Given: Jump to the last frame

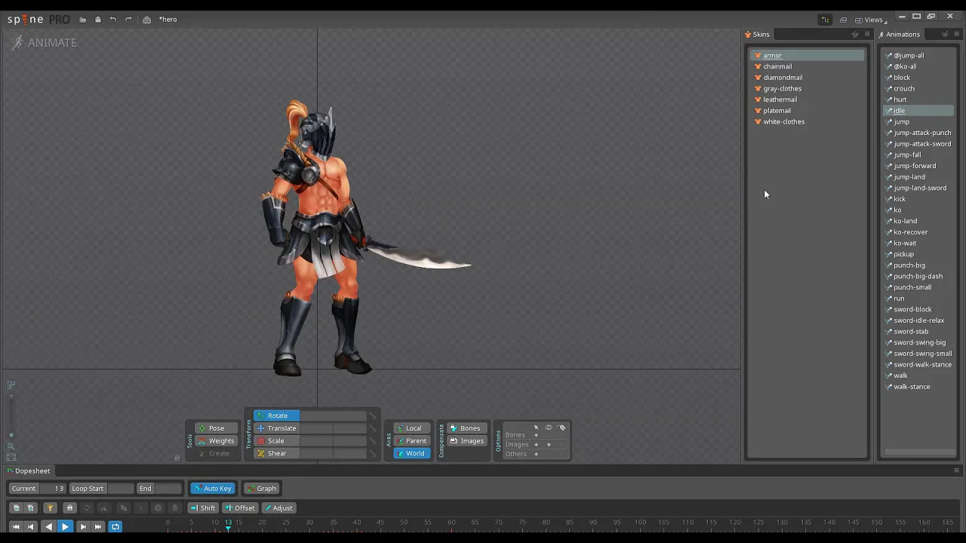Looking at the screenshot, I should coord(98,526).
